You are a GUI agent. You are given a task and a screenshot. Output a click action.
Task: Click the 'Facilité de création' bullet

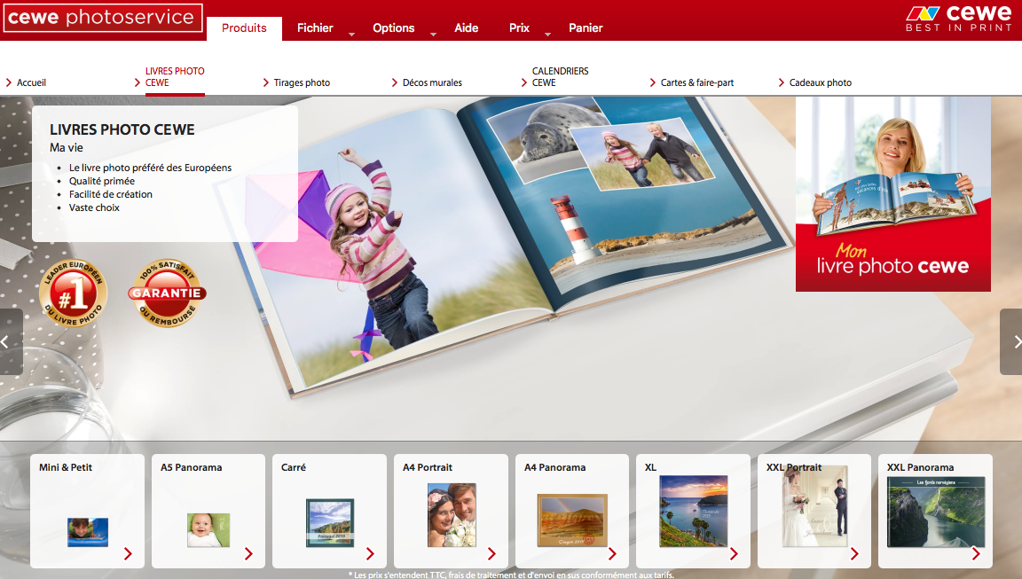pos(111,194)
